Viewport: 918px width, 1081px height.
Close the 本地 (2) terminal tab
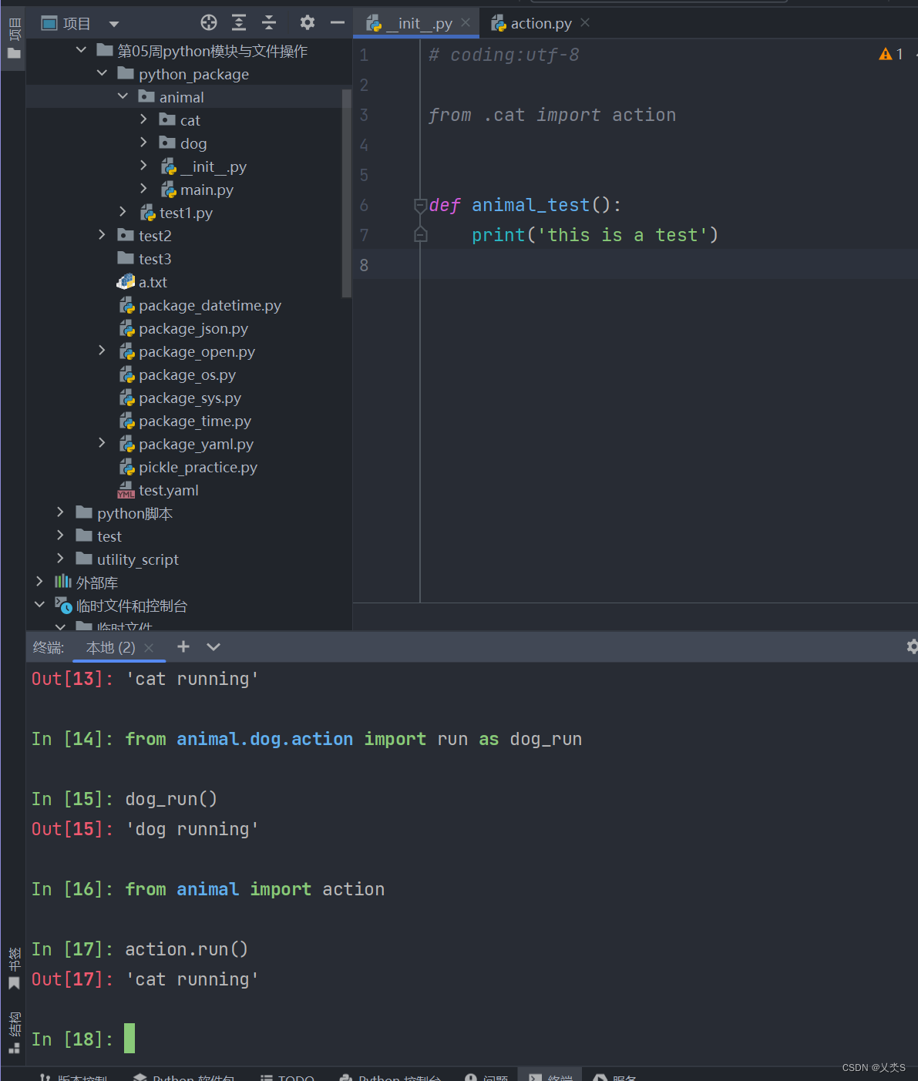[x=149, y=648]
